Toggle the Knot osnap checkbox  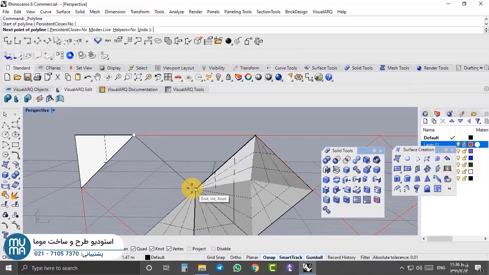click(152, 249)
